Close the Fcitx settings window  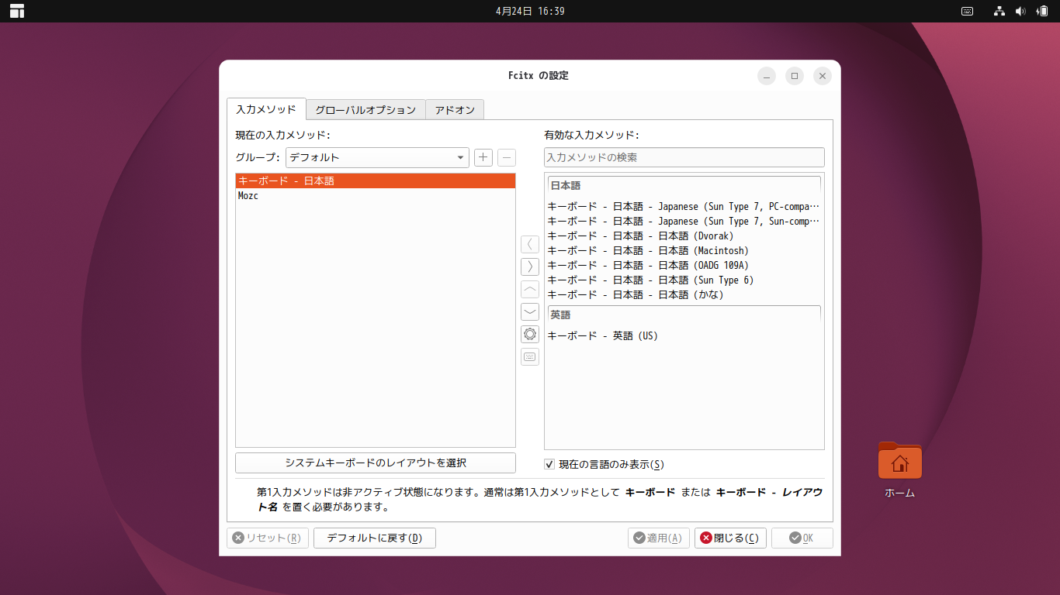pyautogui.click(x=823, y=76)
